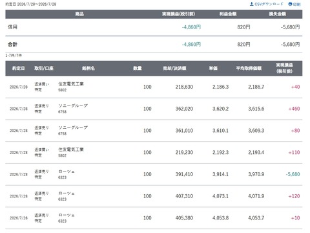This screenshot has width=310, height=233.
Task: Click the 3,620.2 unit price
Action: (220, 109)
